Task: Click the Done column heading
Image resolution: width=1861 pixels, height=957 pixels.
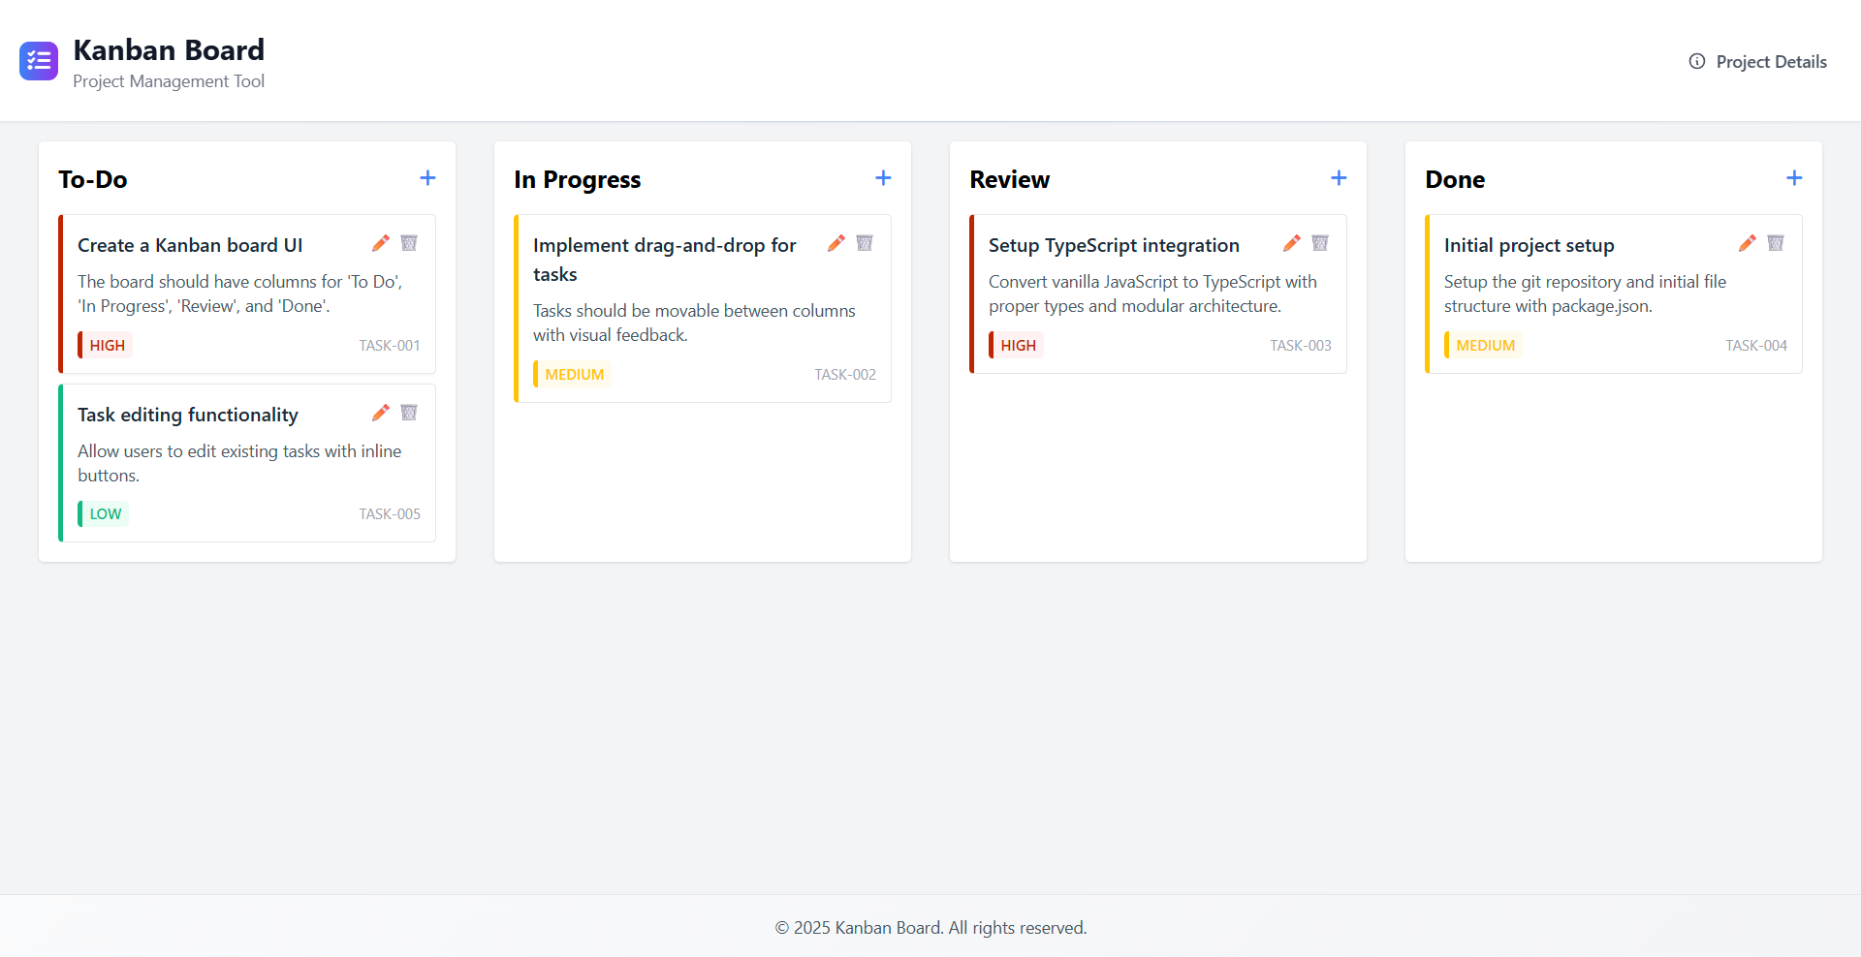Action: [1455, 179]
